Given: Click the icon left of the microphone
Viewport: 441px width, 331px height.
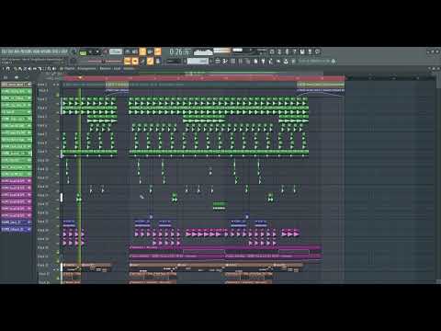Looking at the screenshot, I should pos(279,51).
